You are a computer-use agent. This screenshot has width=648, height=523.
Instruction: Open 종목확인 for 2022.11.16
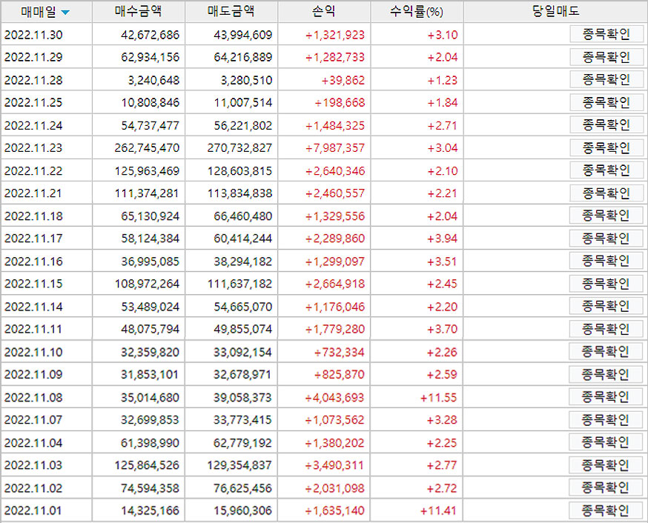click(606, 261)
